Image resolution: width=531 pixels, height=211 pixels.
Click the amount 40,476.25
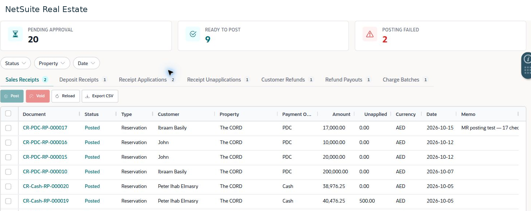334,201
